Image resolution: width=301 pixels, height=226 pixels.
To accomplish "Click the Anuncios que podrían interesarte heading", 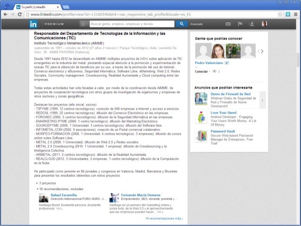I will (223, 88).
